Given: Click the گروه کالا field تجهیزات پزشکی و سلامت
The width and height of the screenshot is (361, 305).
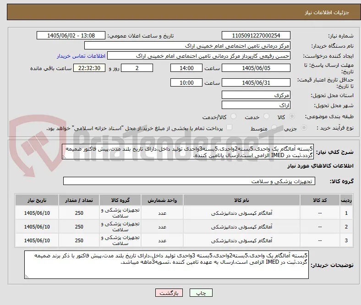Looking at the screenshot, I should pyautogui.click(x=189, y=181).
